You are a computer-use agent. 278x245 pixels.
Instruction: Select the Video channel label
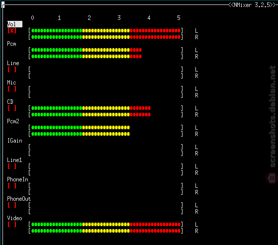pyautogui.click(x=15, y=218)
